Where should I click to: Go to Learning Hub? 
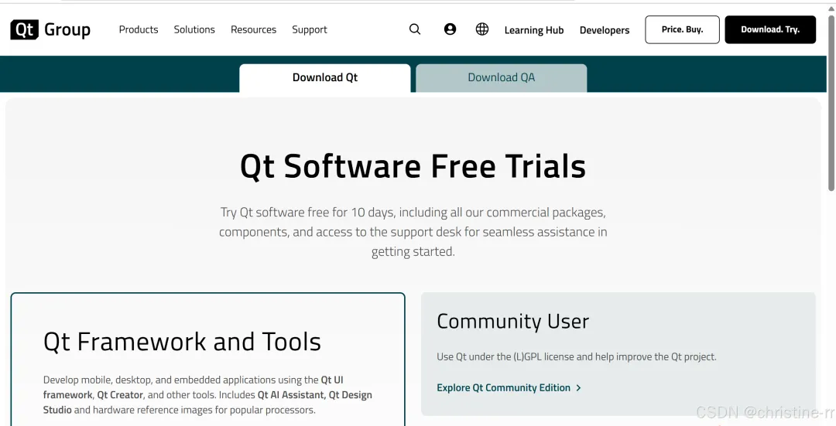pos(533,30)
